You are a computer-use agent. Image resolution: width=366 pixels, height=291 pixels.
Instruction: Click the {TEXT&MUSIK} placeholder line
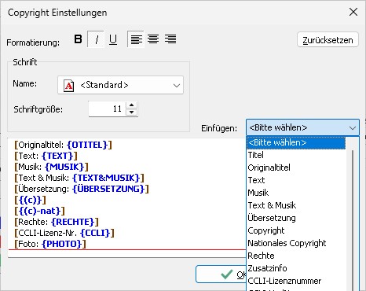click(79, 178)
